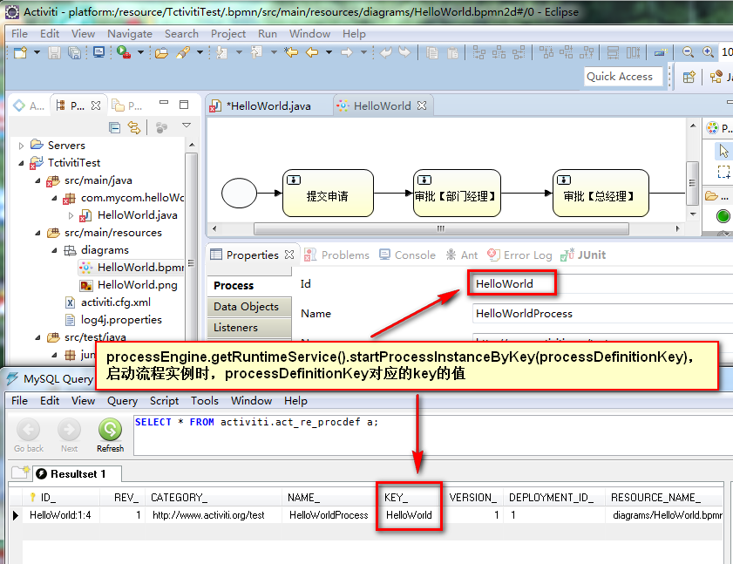Click the new resultset tab icon
The height and width of the screenshot is (564, 733).
[21, 472]
